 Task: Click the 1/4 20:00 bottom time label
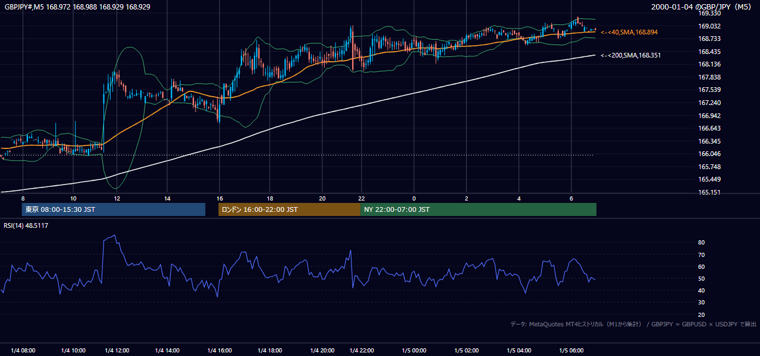click(322, 350)
